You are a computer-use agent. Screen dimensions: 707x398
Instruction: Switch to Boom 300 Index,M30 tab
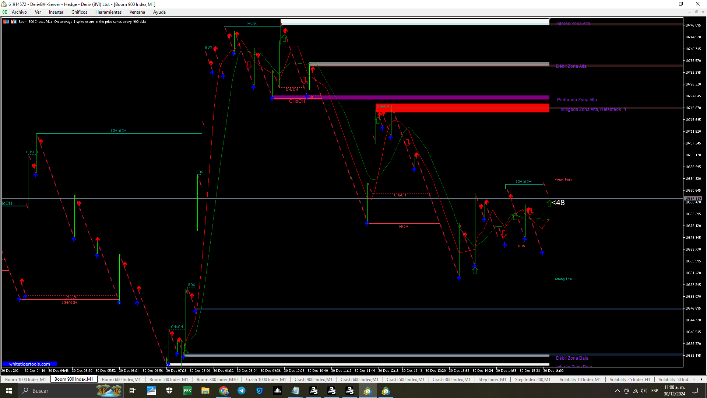[217, 379]
